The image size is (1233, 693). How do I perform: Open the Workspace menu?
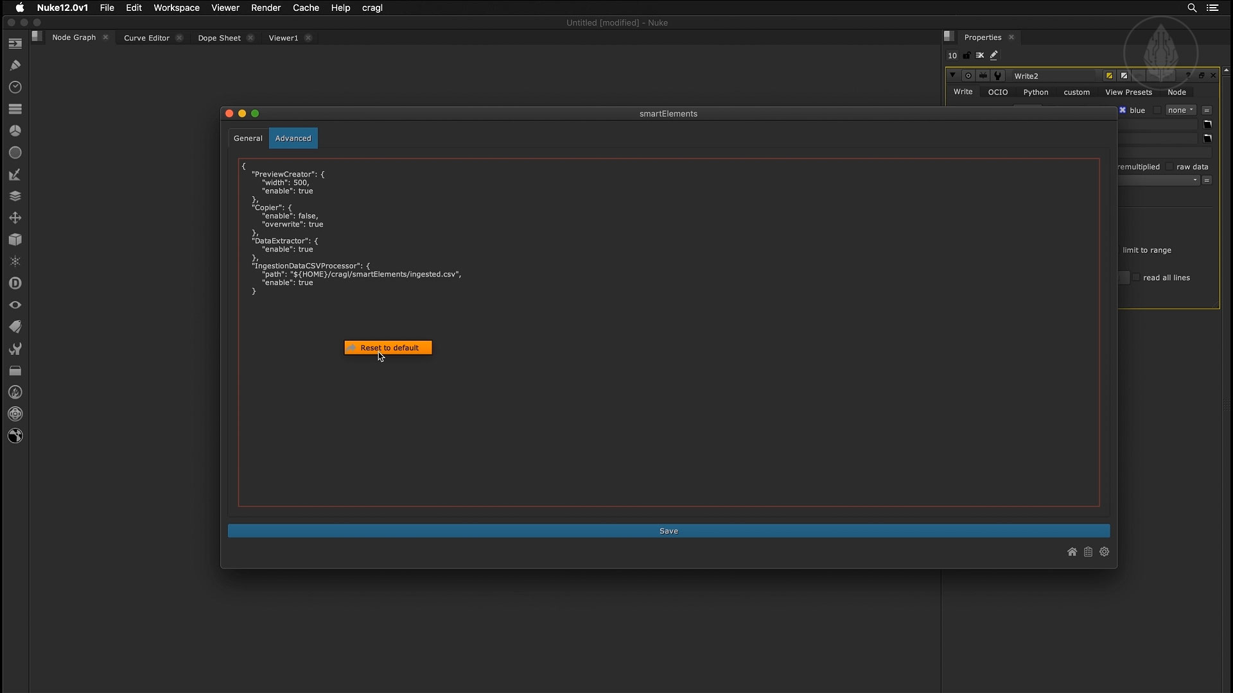click(176, 8)
